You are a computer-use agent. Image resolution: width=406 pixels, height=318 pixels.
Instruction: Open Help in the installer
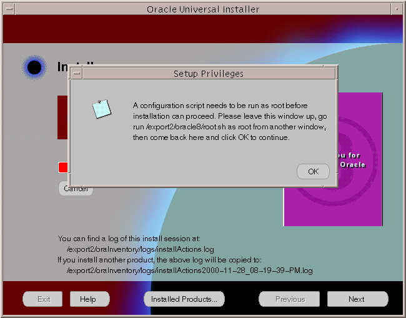coord(89,299)
